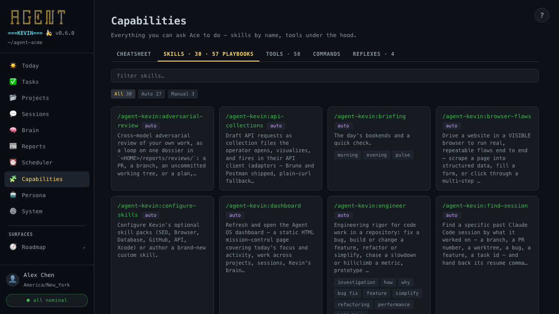Viewport: 559px width, 314px height.
Task: Click the performance tag on engineer card
Action: [394, 304]
